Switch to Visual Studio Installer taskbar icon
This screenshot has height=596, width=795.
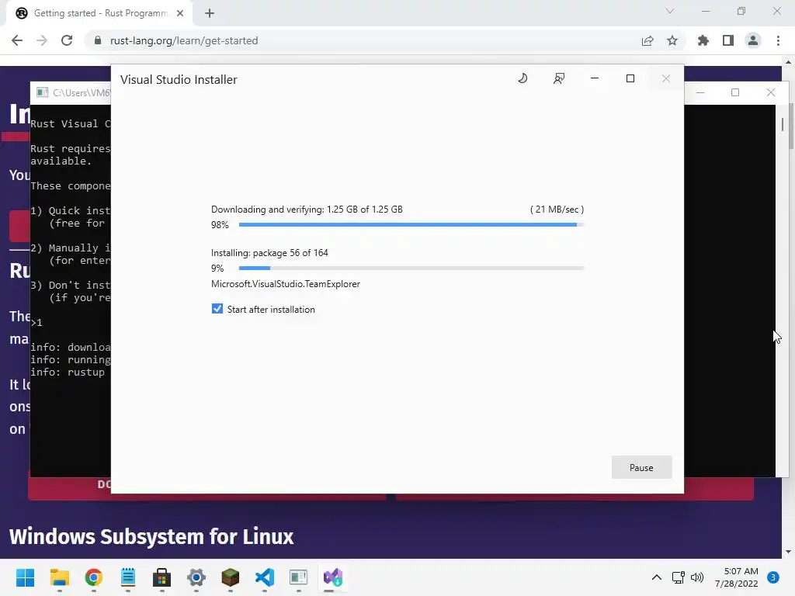coord(333,577)
